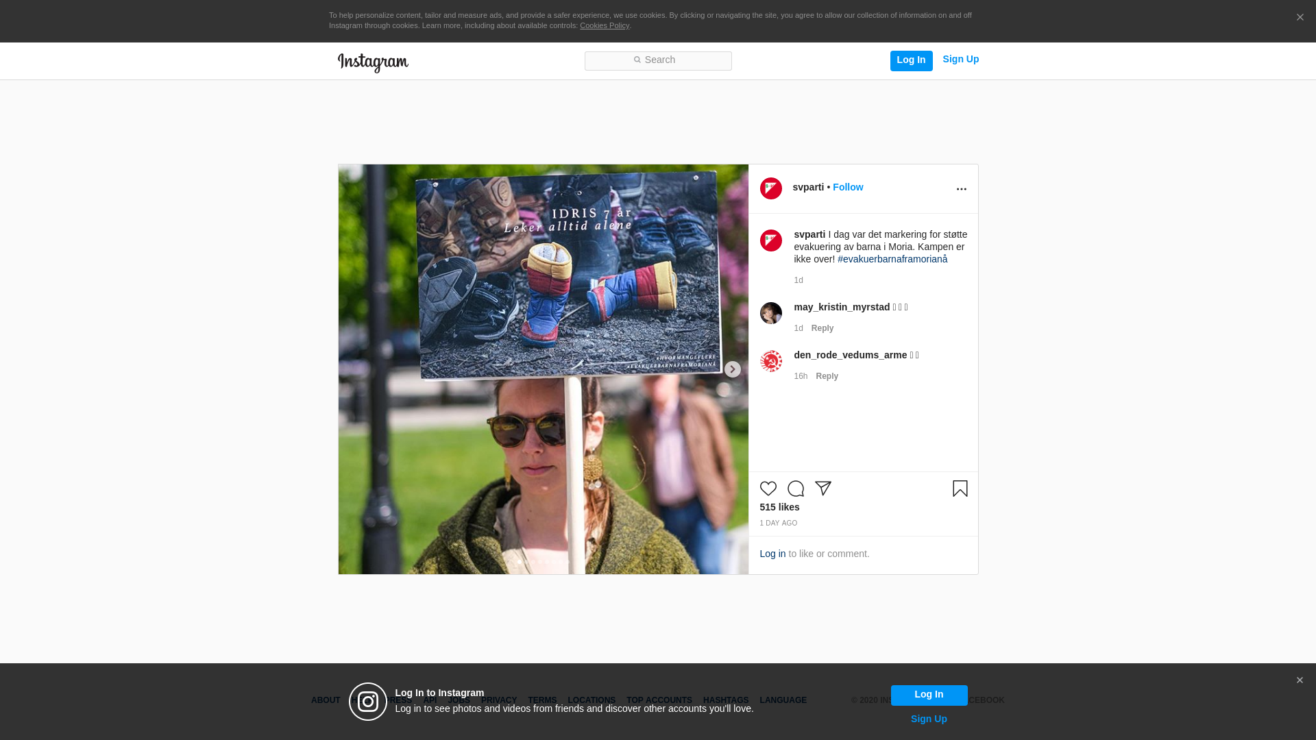The width and height of the screenshot is (1316, 740).
Task: Open the HASHTAGS footer link
Action: click(x=725, y=700)
